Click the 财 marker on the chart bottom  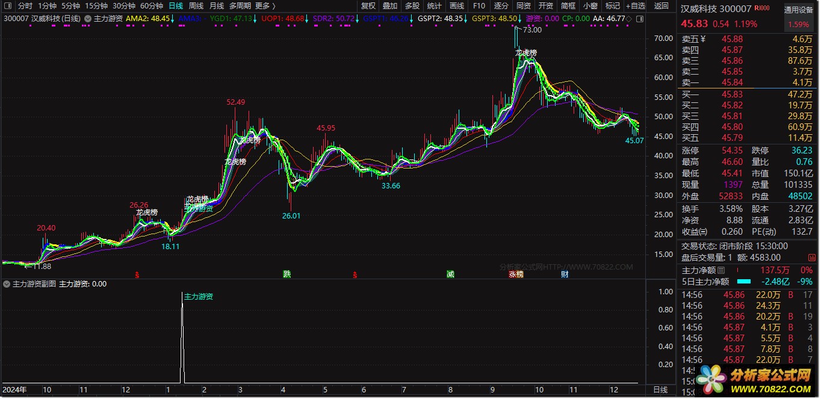[x=564, y=274]
